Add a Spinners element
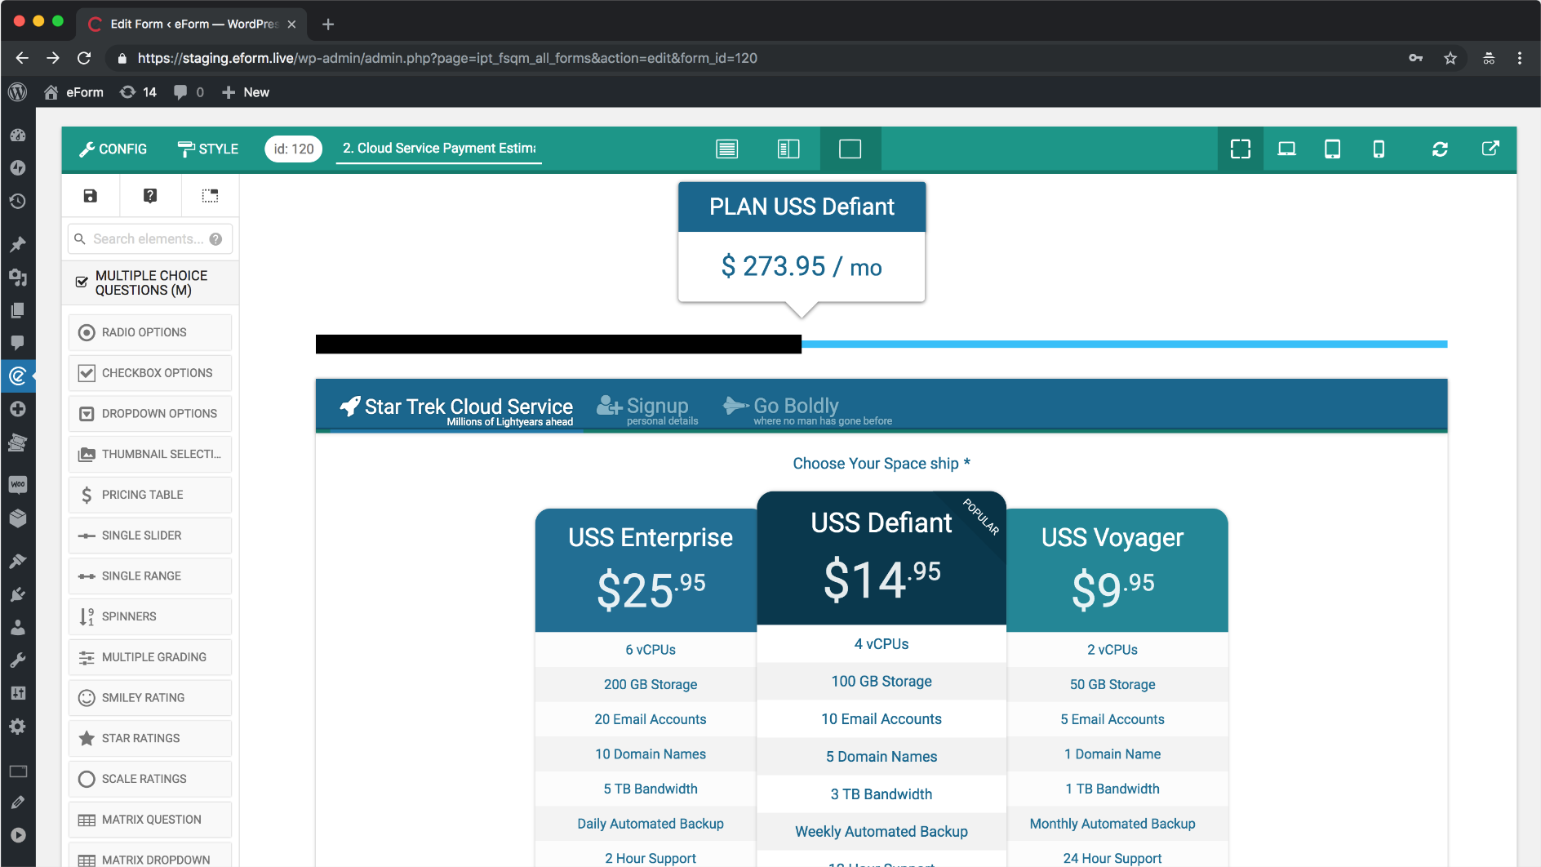Viewport: 1541px width, 867px height. [x=150, y=616]
